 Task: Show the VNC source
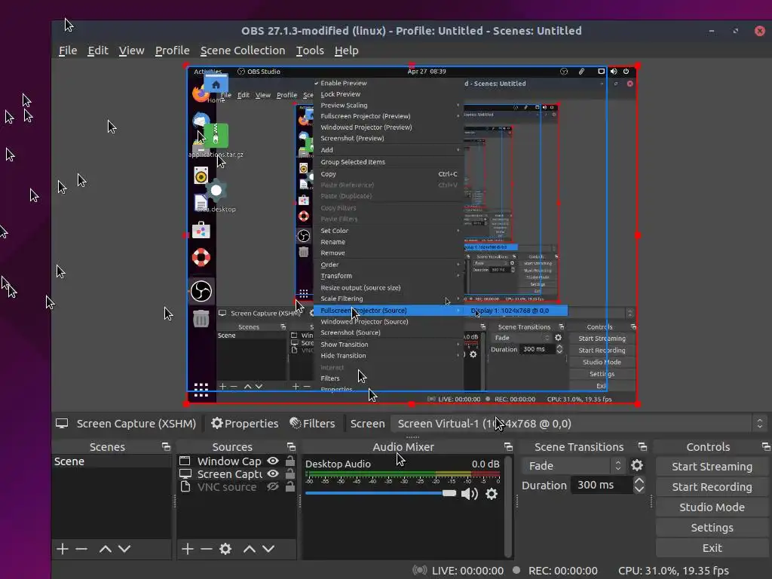273,486
